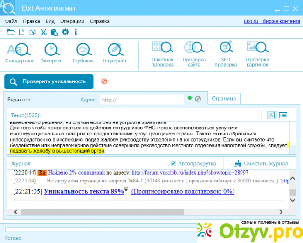This screenshot has width=303, height=243.
Task: Click the Проверить уникальность button
Action: [x=48, y=81]
